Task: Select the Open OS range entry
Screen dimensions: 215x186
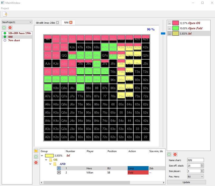Action: point(189,23)
